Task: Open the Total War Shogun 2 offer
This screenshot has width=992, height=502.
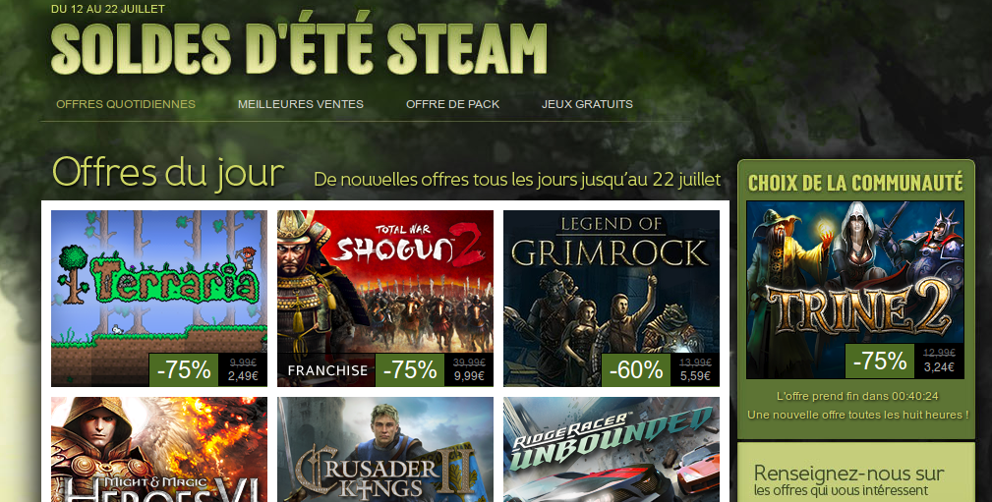Action: [385, 299]
